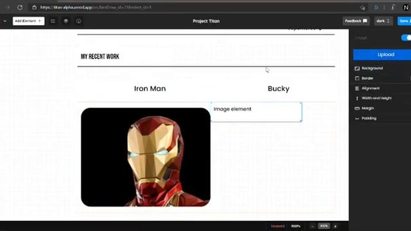The width and height of the screenshot is (411, 231).
Task: Select the Iron Man heading text
Action: coord(150,89)
